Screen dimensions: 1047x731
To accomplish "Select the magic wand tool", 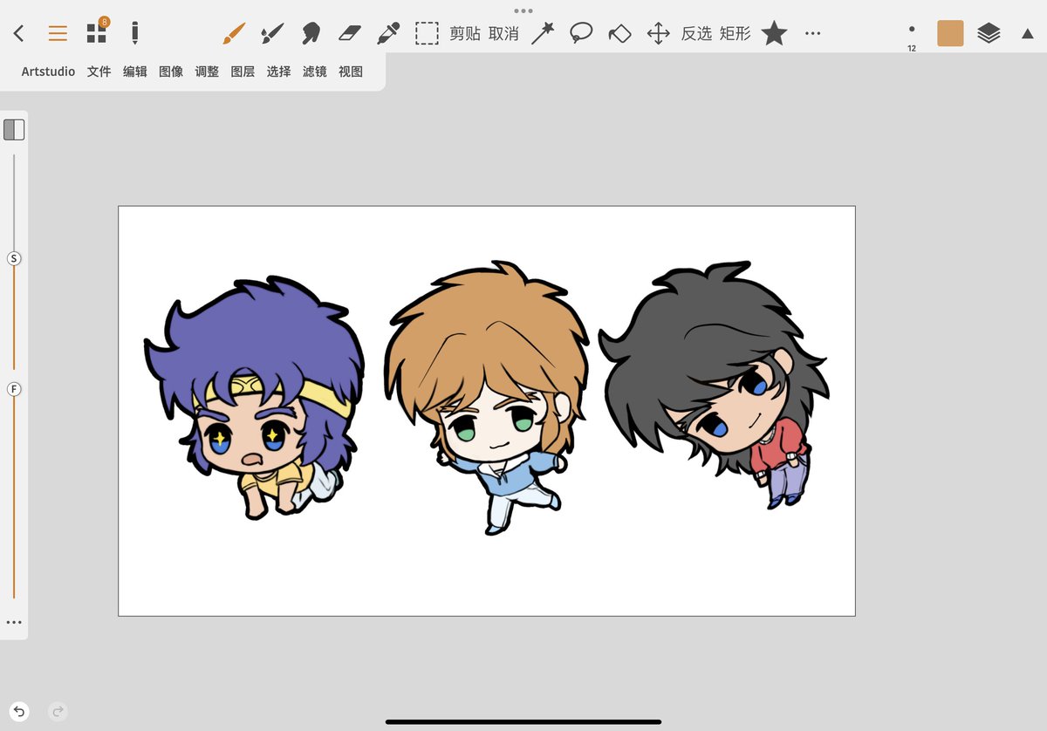I will (x=543, y=34).
